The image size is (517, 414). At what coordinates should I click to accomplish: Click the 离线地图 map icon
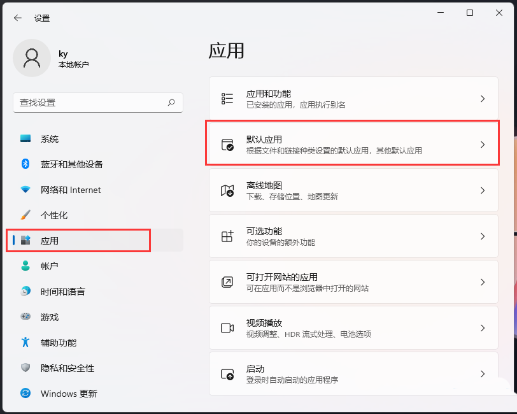(227, 189)
